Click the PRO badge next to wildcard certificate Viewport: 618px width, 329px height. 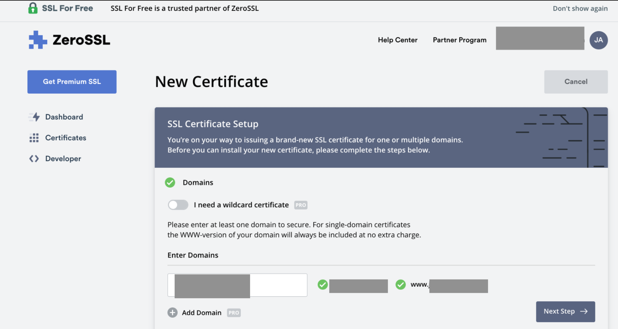[301, 205]
